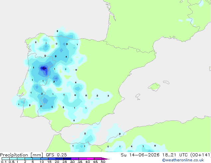Click the "35" legend scale label
211x163 pixels.
pyautogui.click(x=80, y=162)
